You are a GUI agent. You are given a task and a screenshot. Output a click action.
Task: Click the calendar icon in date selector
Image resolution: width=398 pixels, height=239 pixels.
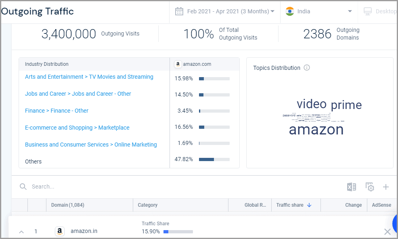point(179,11)
